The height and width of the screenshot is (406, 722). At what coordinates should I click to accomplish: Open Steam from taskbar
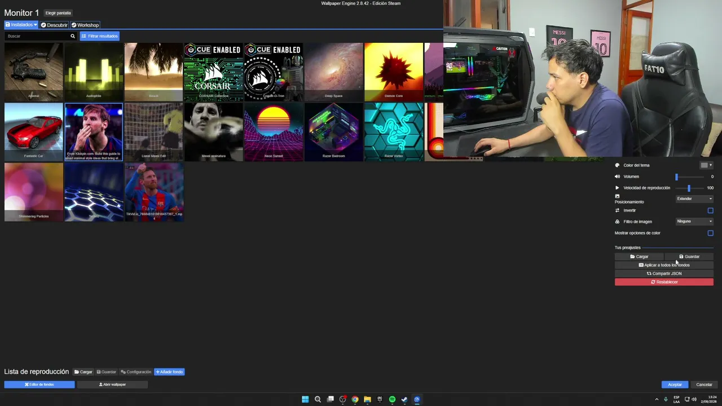coord(404,399)
